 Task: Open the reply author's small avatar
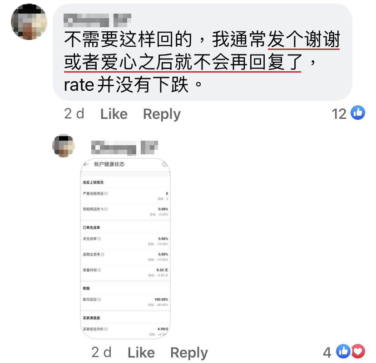tap(64, 146)
